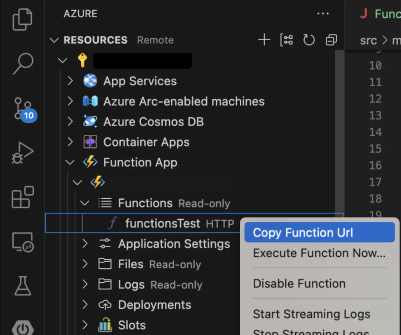Click the Deployments cloud upload icon
This screenshot has width=401, height=335.
[105, 305]
